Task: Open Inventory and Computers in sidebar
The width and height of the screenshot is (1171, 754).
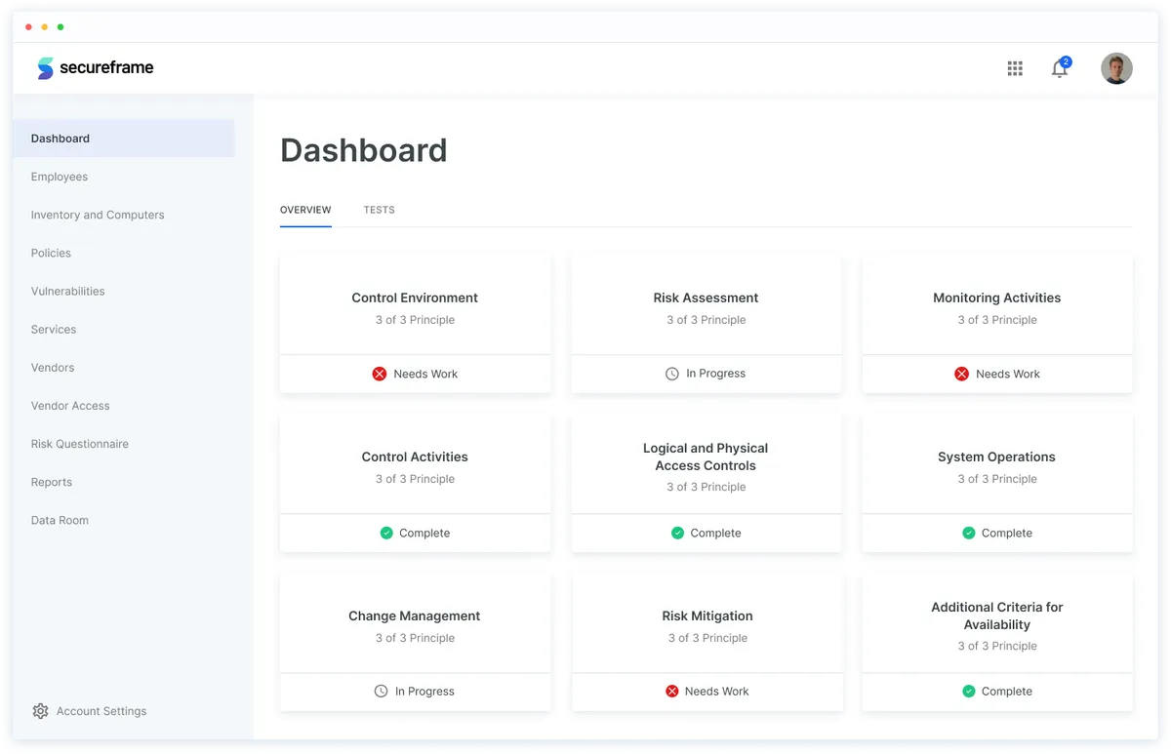Action: point(98,215)
